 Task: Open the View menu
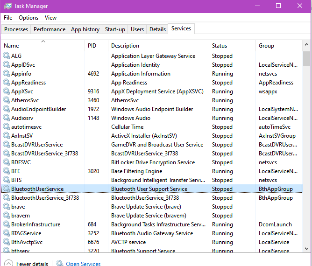50,18
